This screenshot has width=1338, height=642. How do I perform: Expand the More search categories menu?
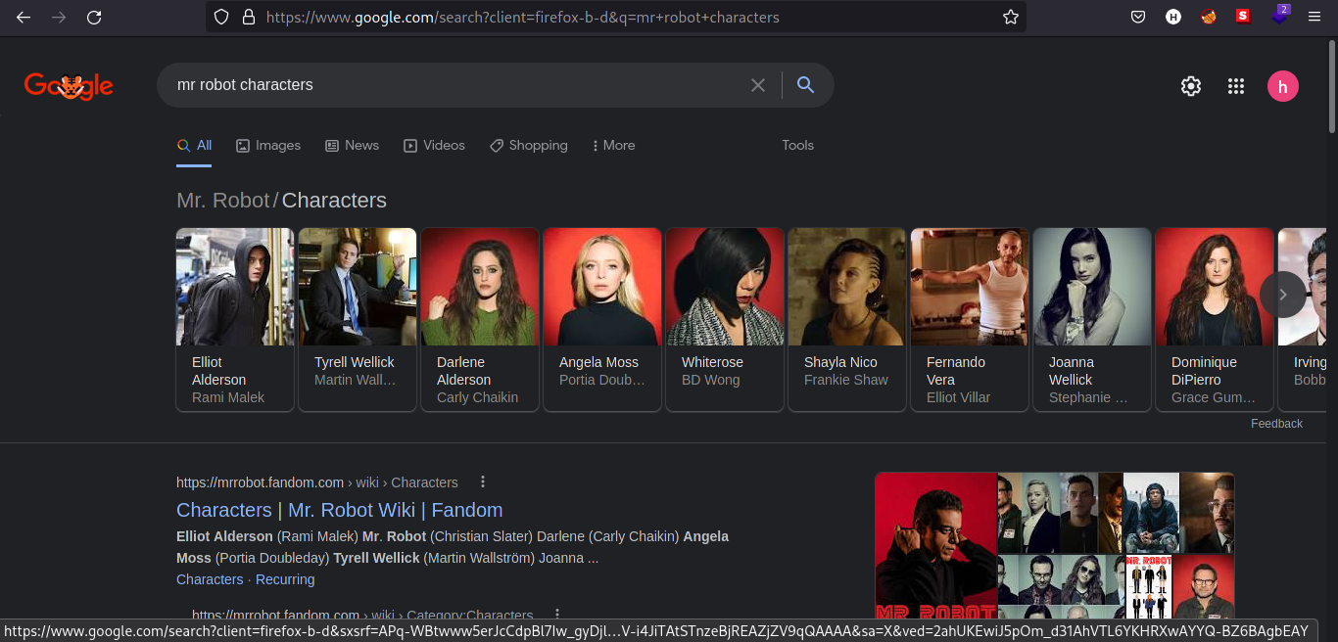pos(614,145)
